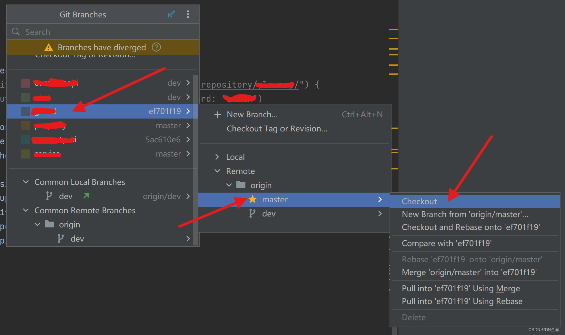Collapse the Common Local Branches section
Image resolution: width=565 pixels, height=335 pixels.
pos(26,182)
